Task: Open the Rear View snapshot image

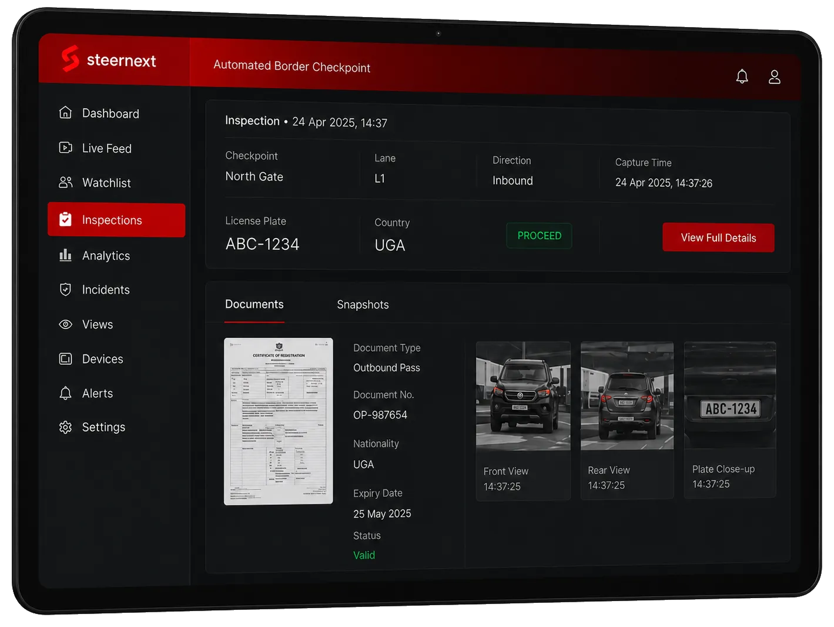Action: 627,396
